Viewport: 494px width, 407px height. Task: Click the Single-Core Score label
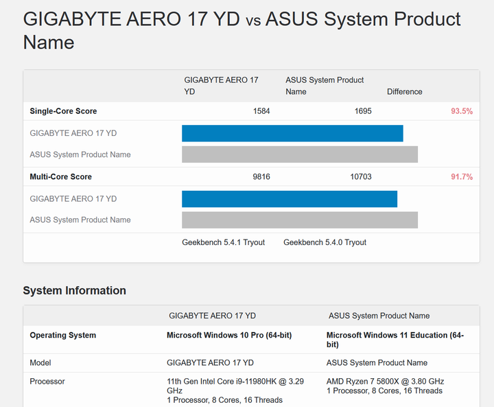pos(63,111)
